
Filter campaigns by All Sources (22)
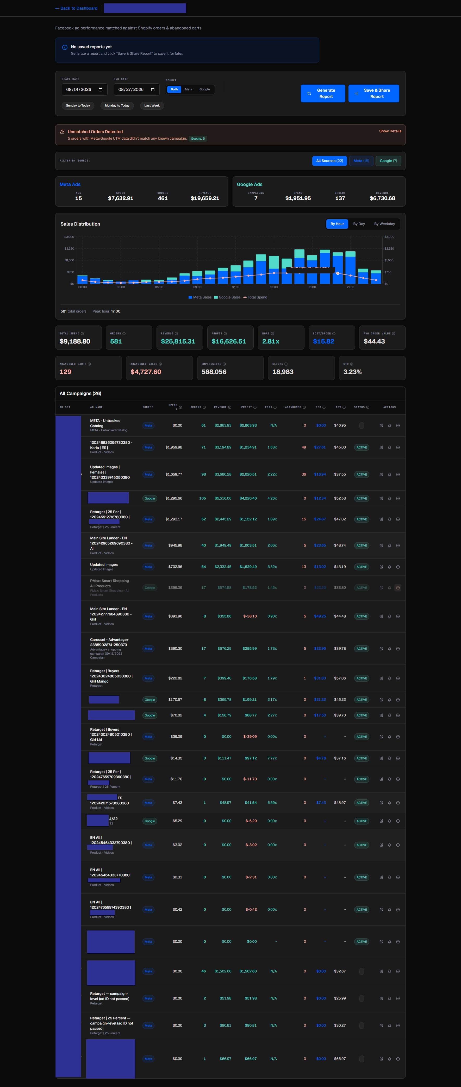coord(329,161)
